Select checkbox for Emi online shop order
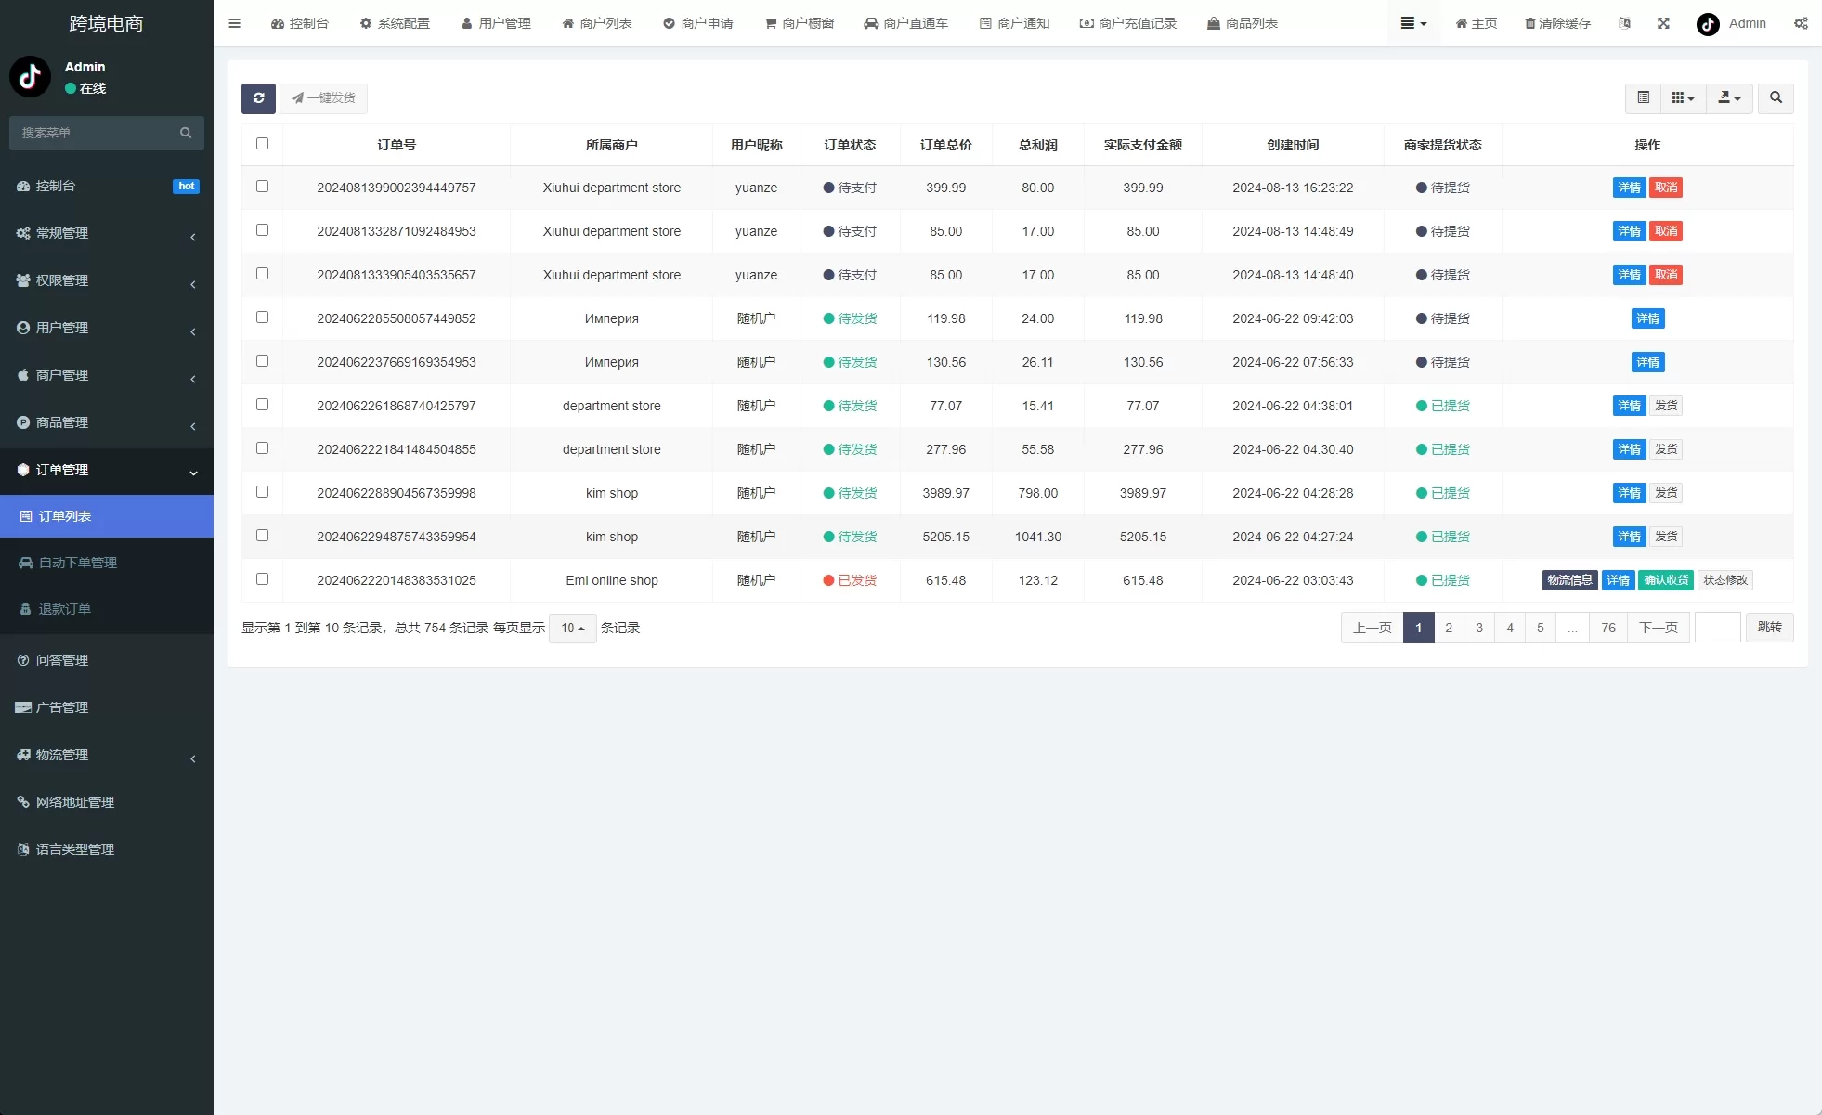 coord(262,579)
